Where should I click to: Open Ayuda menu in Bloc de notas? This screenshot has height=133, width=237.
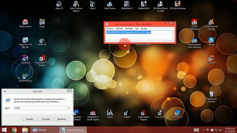click(x=144, y=28)
